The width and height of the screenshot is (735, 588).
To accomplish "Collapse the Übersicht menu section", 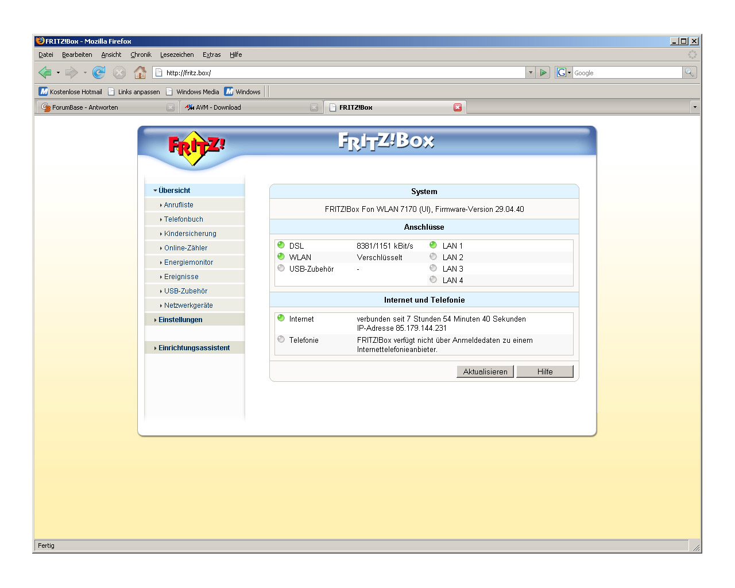I will (x=195, y=191).
